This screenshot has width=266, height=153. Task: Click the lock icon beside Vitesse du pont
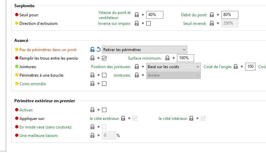click(137, 15)
